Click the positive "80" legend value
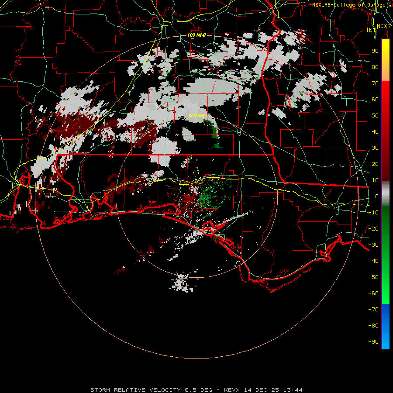This screenshot has width=393, height=393. 375,67
